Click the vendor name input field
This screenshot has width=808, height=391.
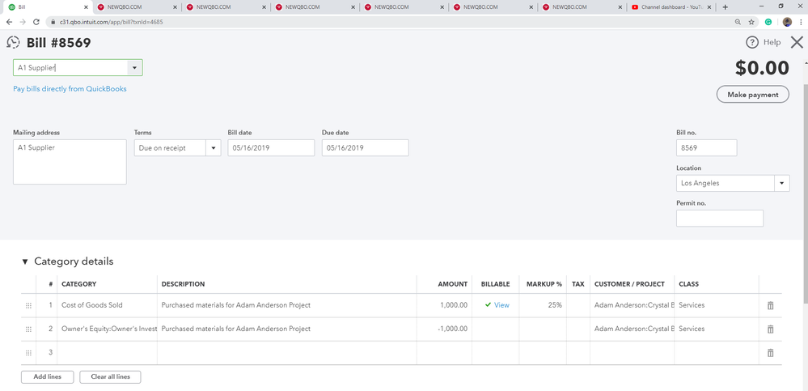coord(70,67)
